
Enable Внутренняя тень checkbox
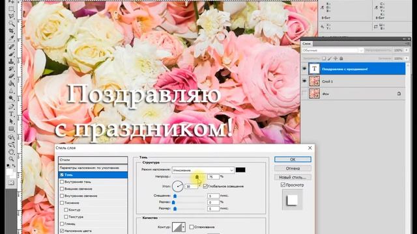click(62, 182)
